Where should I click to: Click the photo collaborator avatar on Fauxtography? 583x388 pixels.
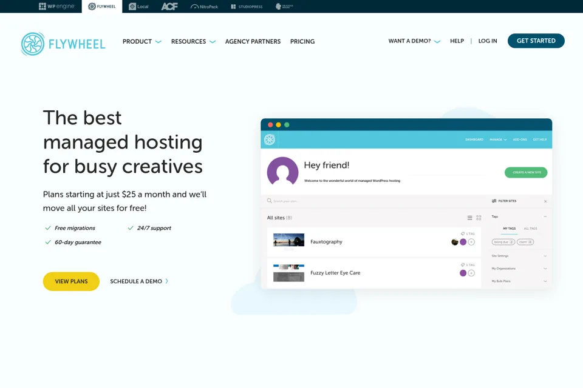[455, 242]
